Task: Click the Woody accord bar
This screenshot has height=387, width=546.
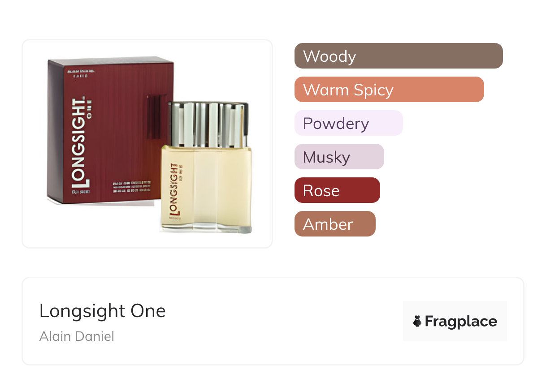Action: coord(398,56)
